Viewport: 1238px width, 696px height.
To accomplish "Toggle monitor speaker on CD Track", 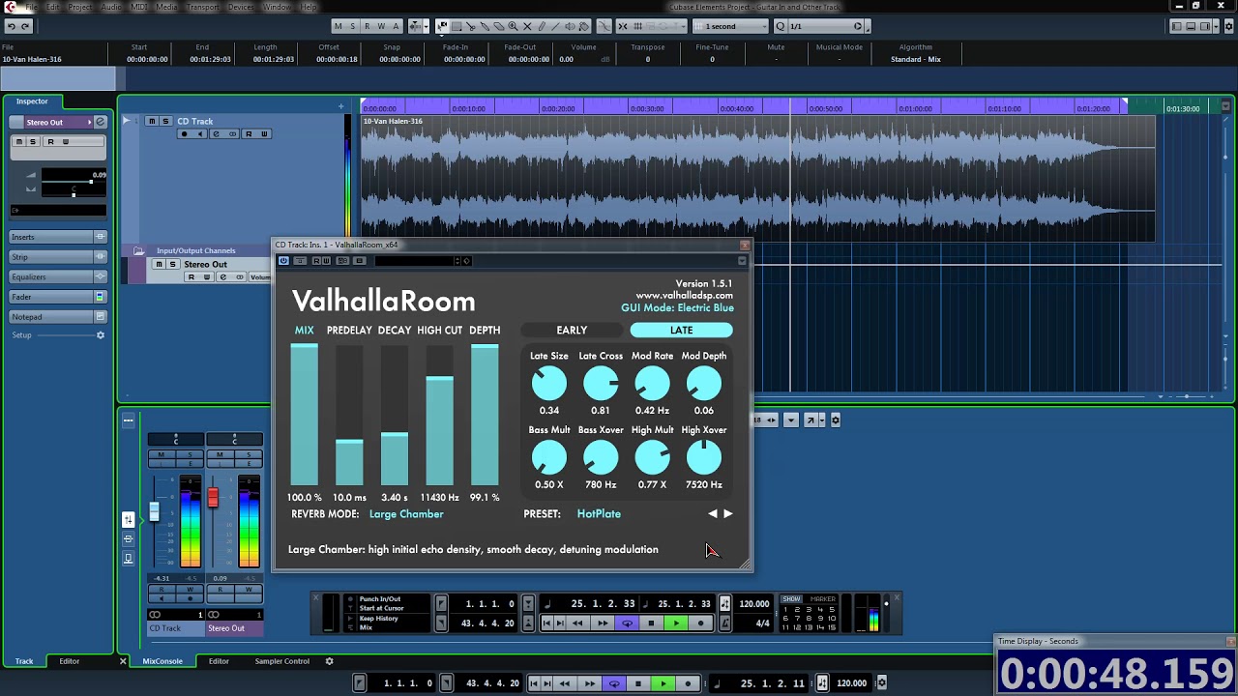I will (200, 134).
